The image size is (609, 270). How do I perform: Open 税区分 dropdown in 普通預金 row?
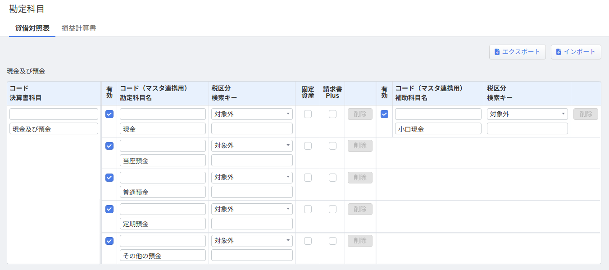[x=252, y=177]
